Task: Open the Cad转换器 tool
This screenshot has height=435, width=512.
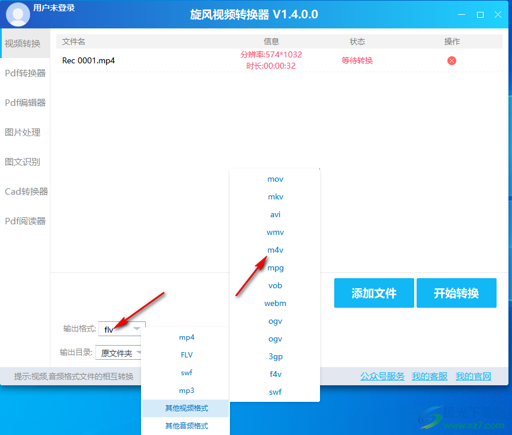Action: tap(24, 191)
